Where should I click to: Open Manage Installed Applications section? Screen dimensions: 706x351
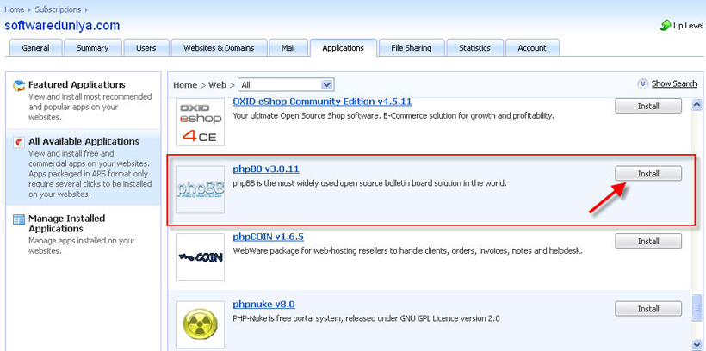(84, 234)
